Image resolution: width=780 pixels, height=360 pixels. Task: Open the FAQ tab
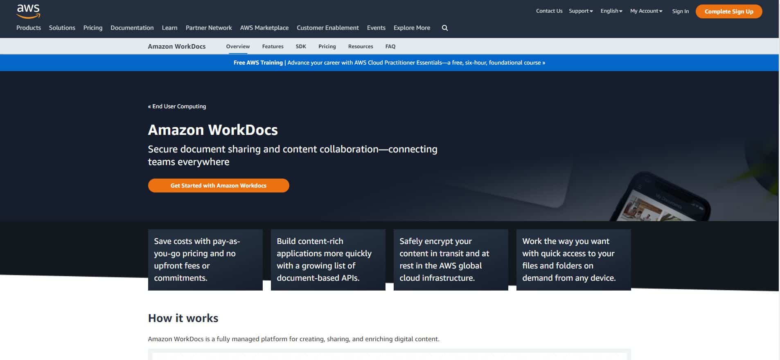pyautogui.click(x=390, y=47)
